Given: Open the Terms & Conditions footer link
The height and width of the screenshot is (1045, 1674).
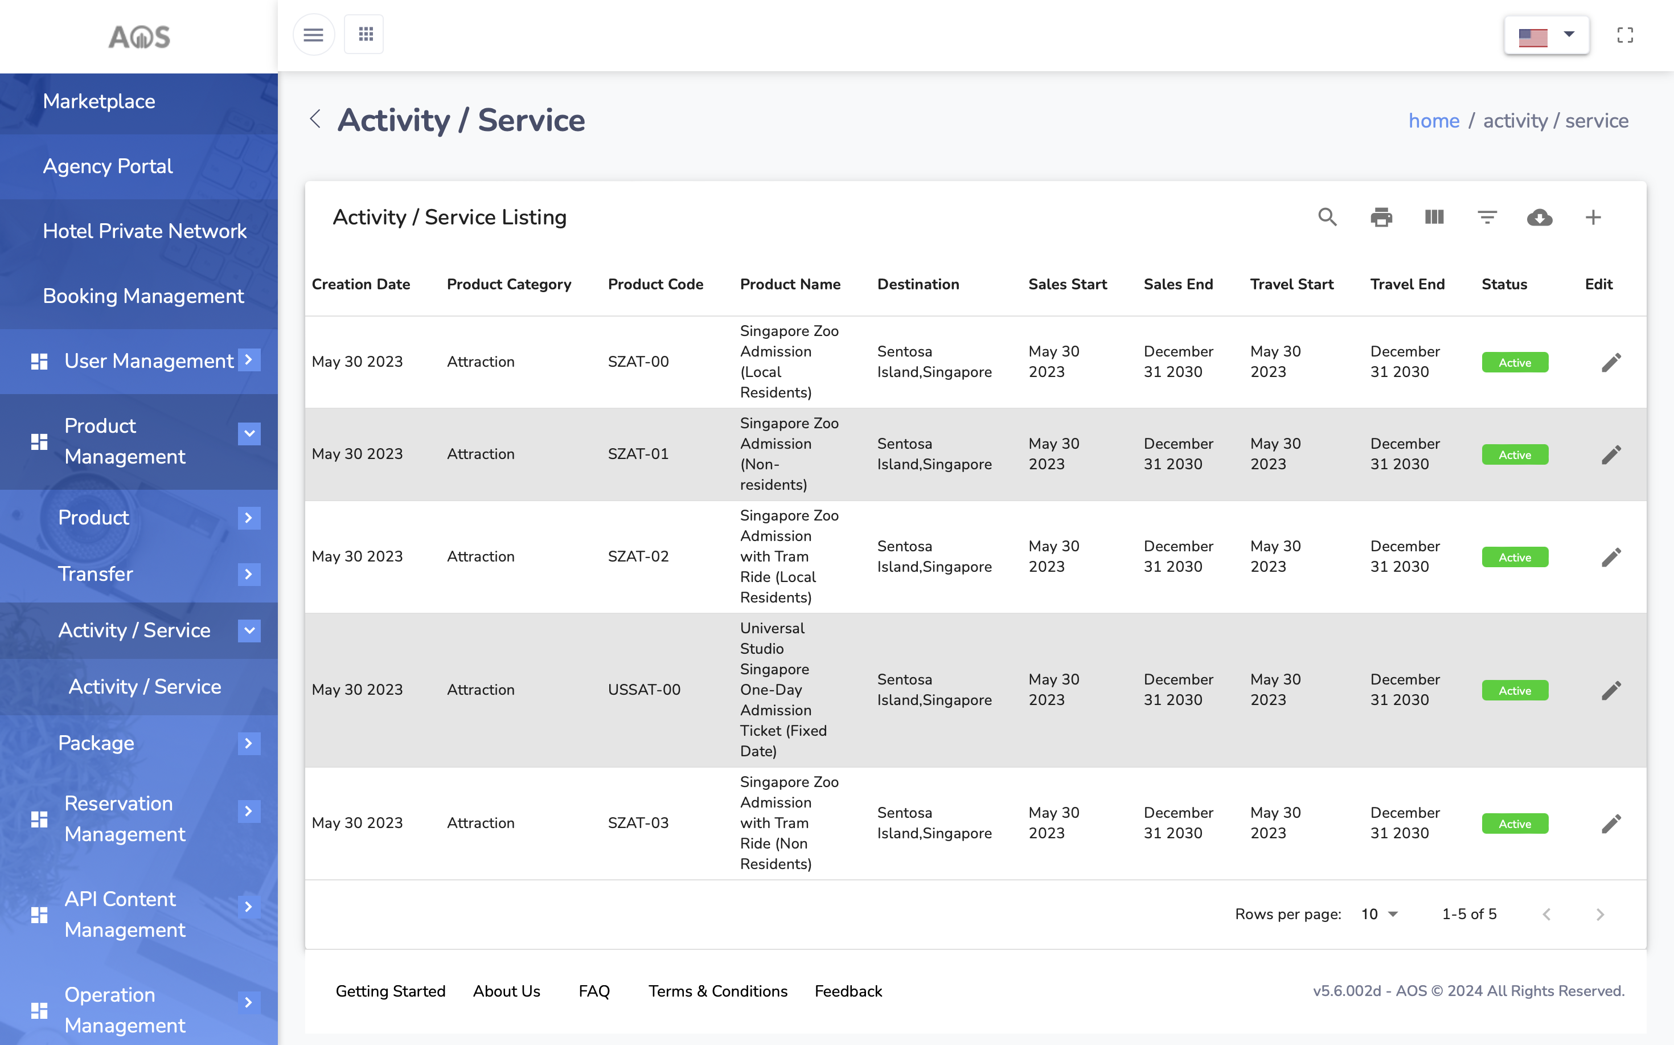Looking at the screenshot, I should tap(717, 990).
